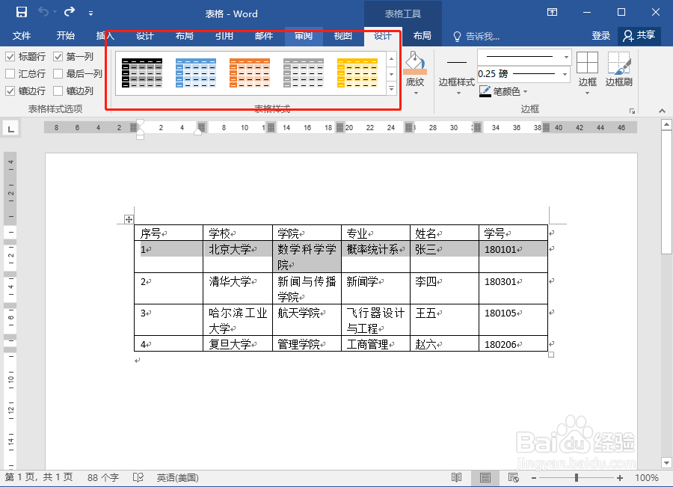Click the 学号 header cell
Image resolution: width=673 pixels, height=487 pixels.
(513, 233)
